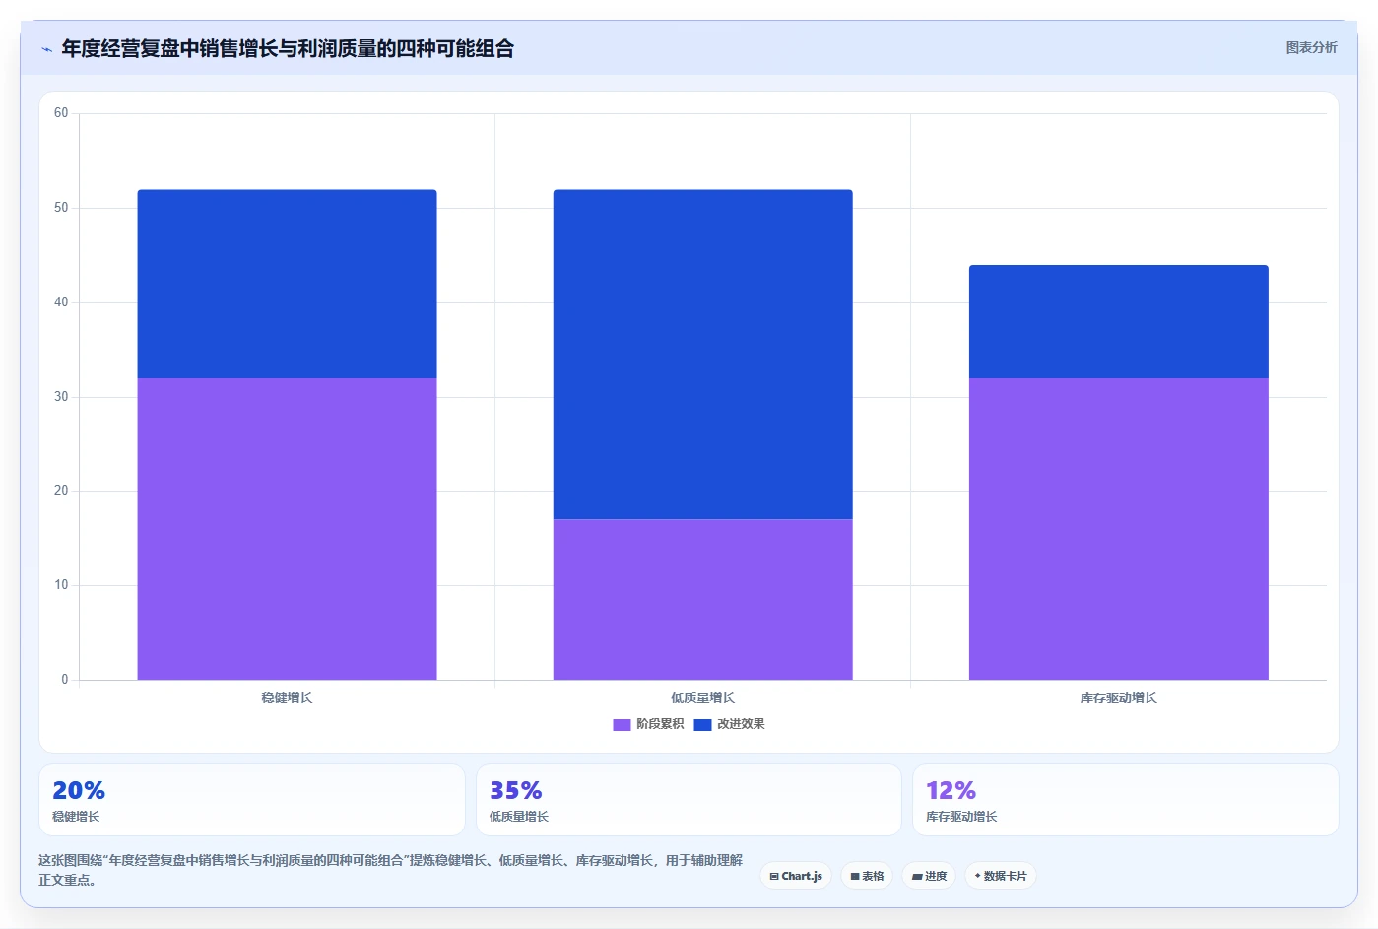Click the 库存驱动增长 x-axis label
This screenshot has width=1378, height=929.
[1118, 697]
